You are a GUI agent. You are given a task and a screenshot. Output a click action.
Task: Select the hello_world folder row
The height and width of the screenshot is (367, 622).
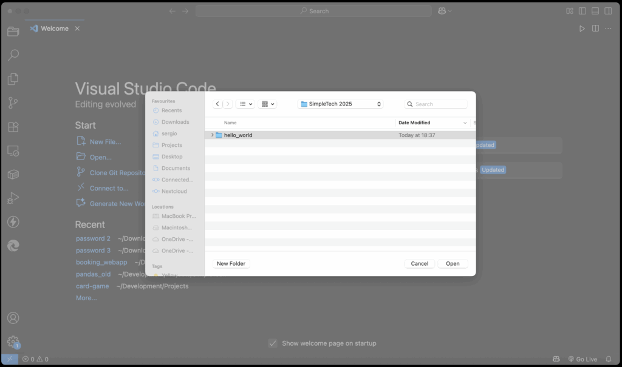point(340,135)
